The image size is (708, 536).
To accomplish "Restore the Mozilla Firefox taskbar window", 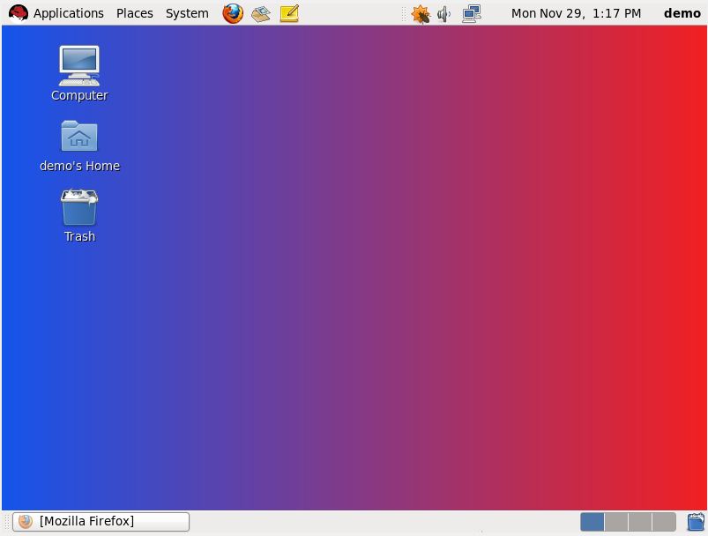I will [x=100, y=521].
